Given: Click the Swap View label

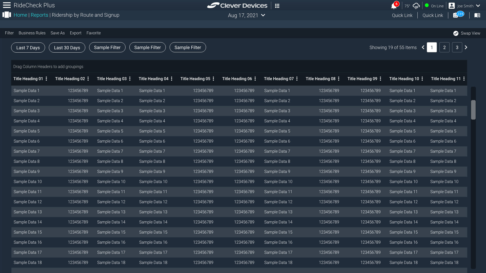Looking at the screenshot, I should [x=471, y=33].
